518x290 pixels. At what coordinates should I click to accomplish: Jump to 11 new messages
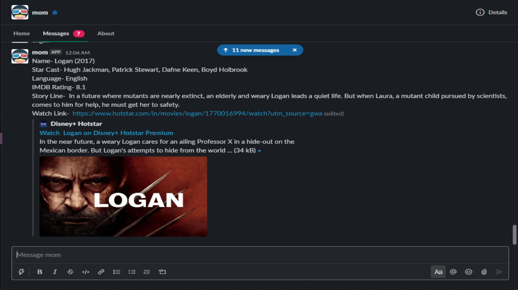[255, 50]
